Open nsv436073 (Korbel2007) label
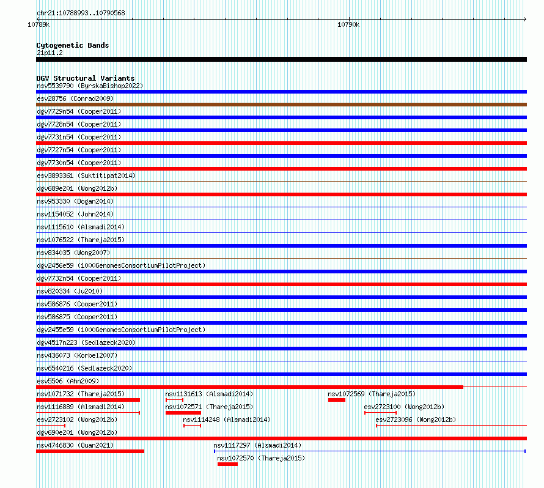The width and height of the screenshot is (544, 488). tap(77, 355)
